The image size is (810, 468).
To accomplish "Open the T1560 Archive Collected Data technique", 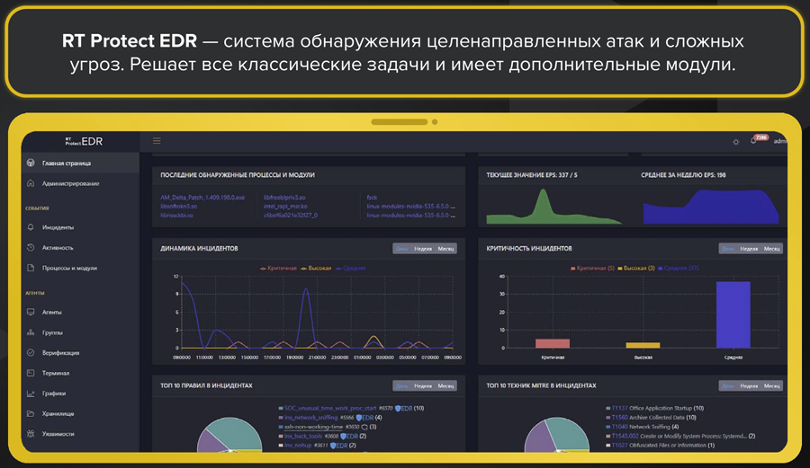I will pos(653,418).
